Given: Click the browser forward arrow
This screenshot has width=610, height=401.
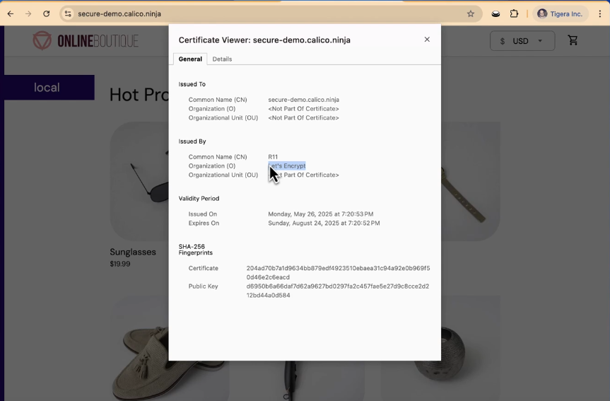Looking at the screenshot, I should click(28, 13).
